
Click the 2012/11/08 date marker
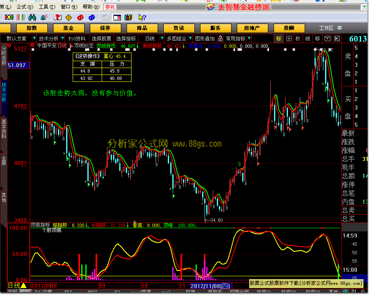(x=210, y=286)
